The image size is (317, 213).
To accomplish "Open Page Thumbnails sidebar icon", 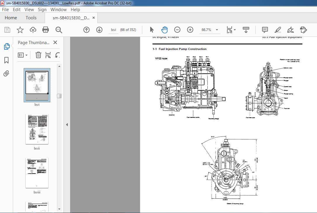I will (x=7, y=46).
